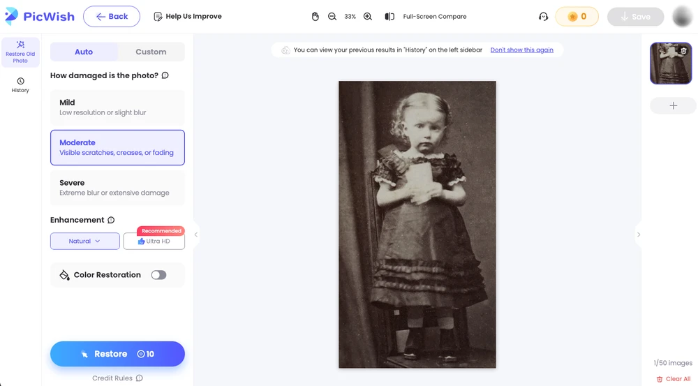Click the 1/50 images counter

pyautogui.click(x=673, y=363)
